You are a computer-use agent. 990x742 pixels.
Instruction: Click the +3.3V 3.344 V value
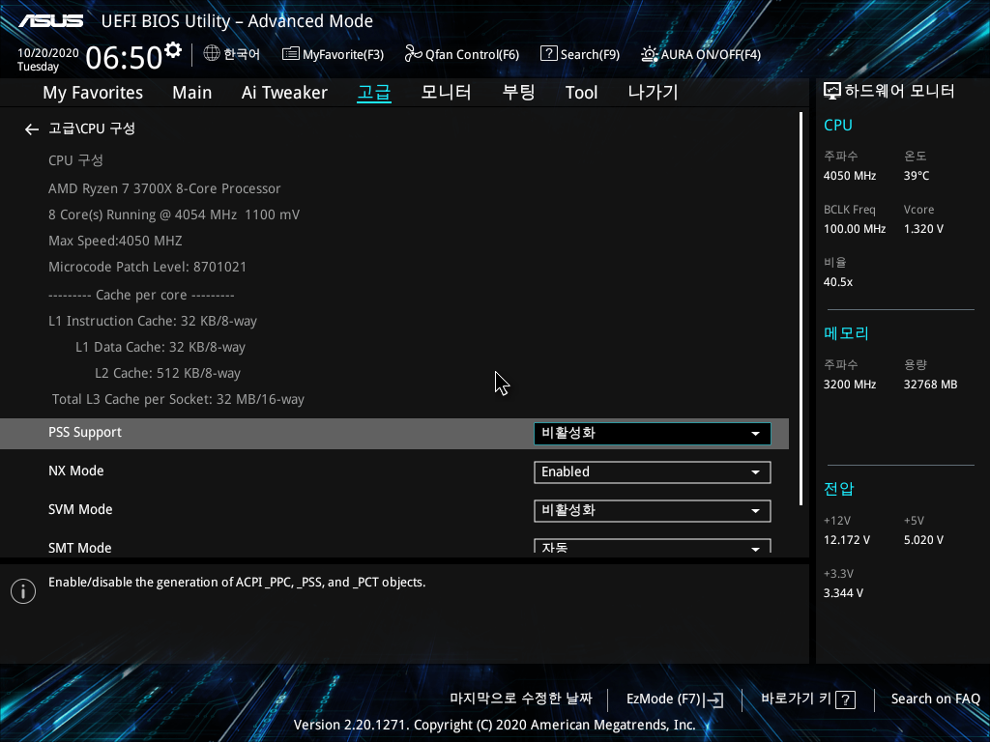pyautogui.click(x=843, y=593)
